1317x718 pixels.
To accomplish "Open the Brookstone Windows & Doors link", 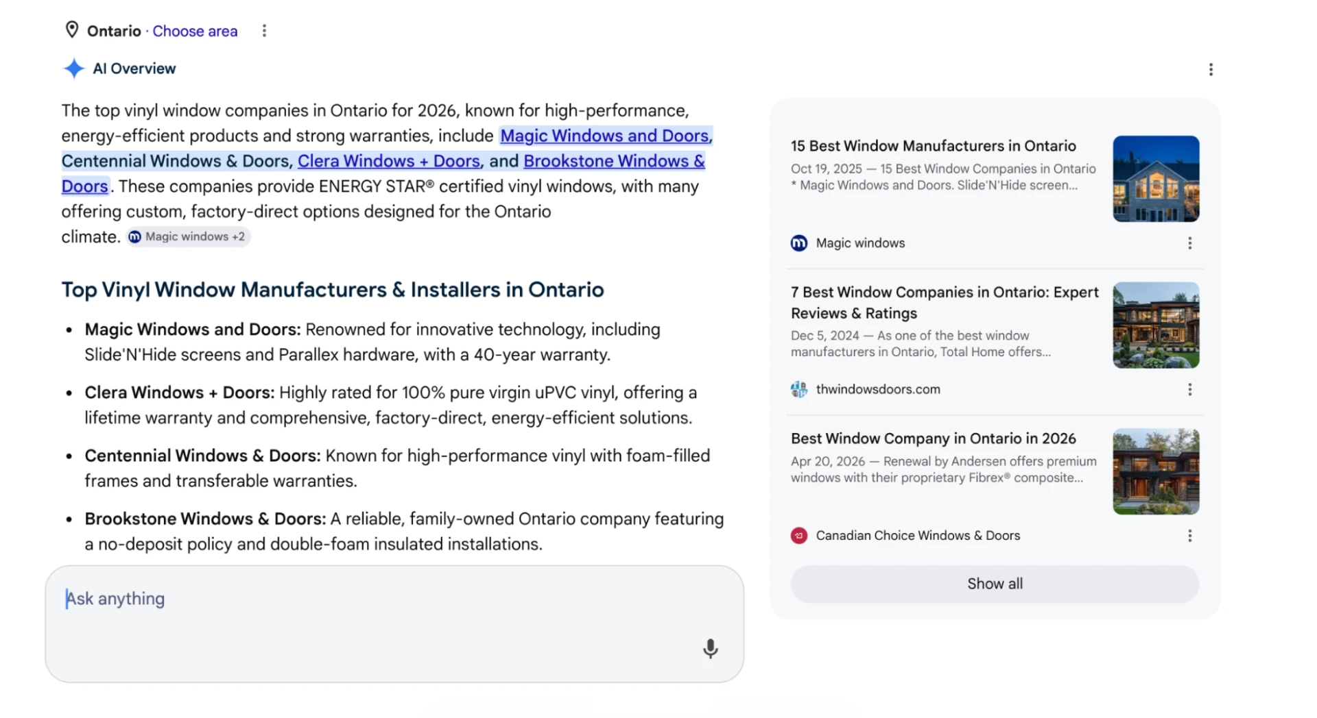I will click(x=614, y=161).
